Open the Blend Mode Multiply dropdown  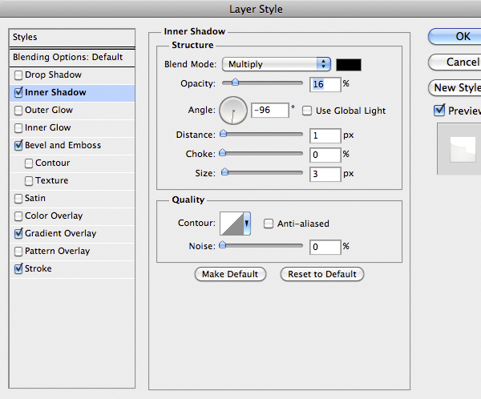coord(277,64)
